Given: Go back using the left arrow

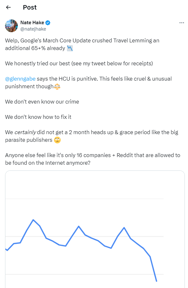Looking at the screenshot, I should (9, 7).
